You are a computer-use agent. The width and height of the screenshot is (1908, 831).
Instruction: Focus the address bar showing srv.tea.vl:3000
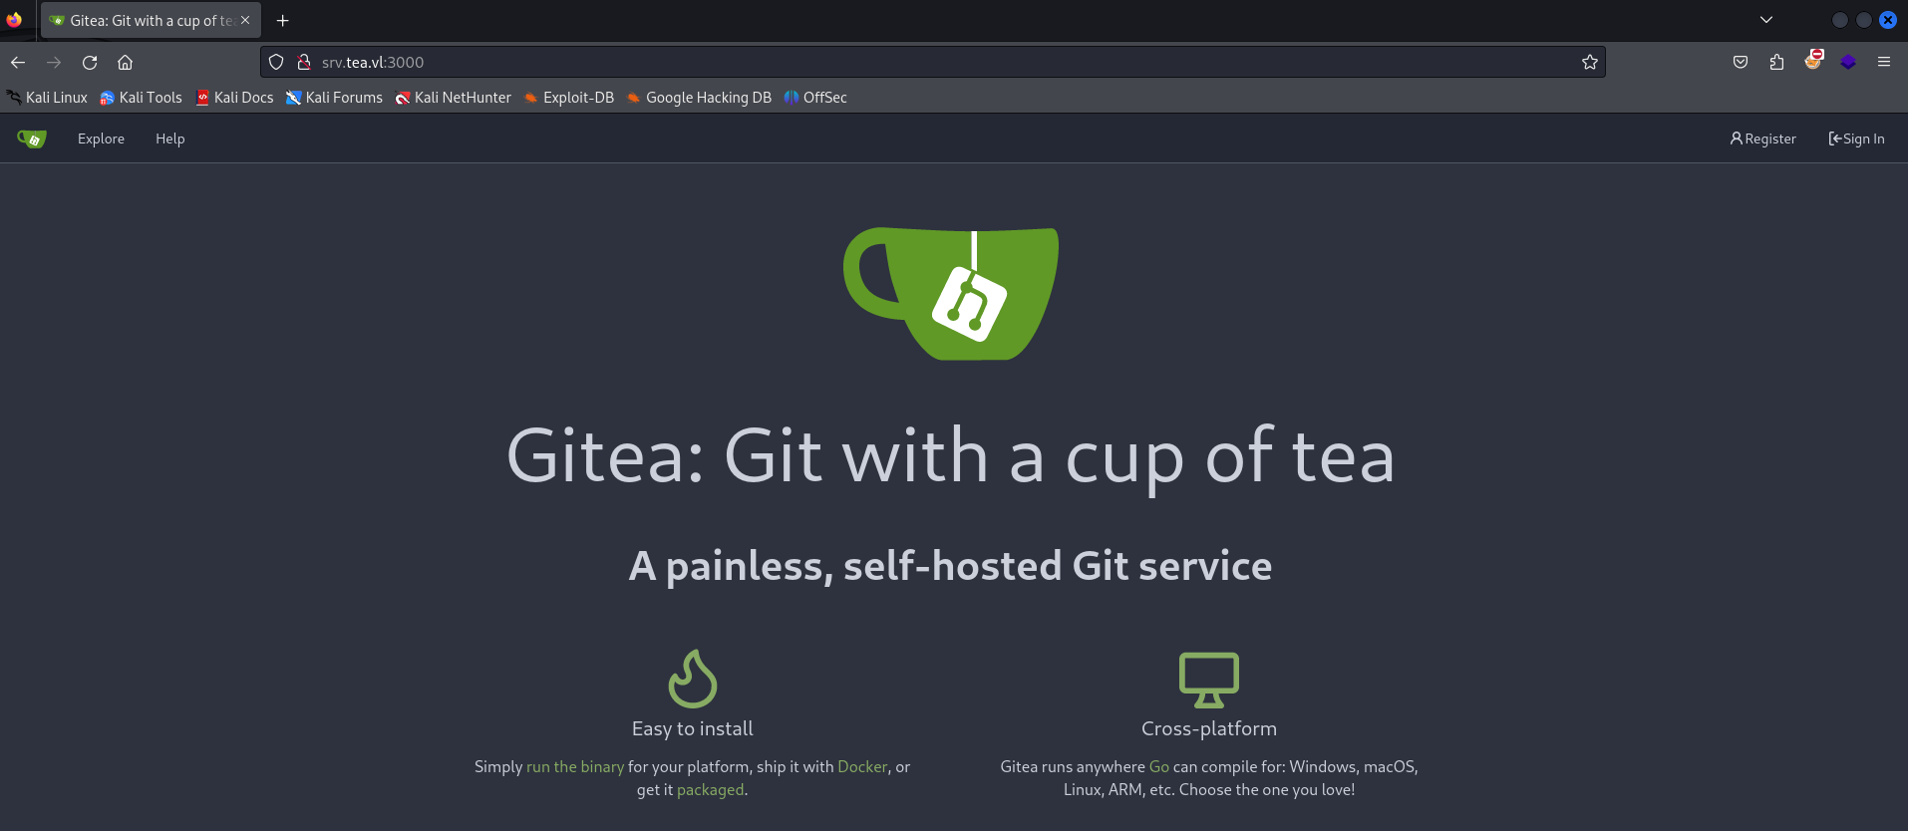click(x=897, y=63)
